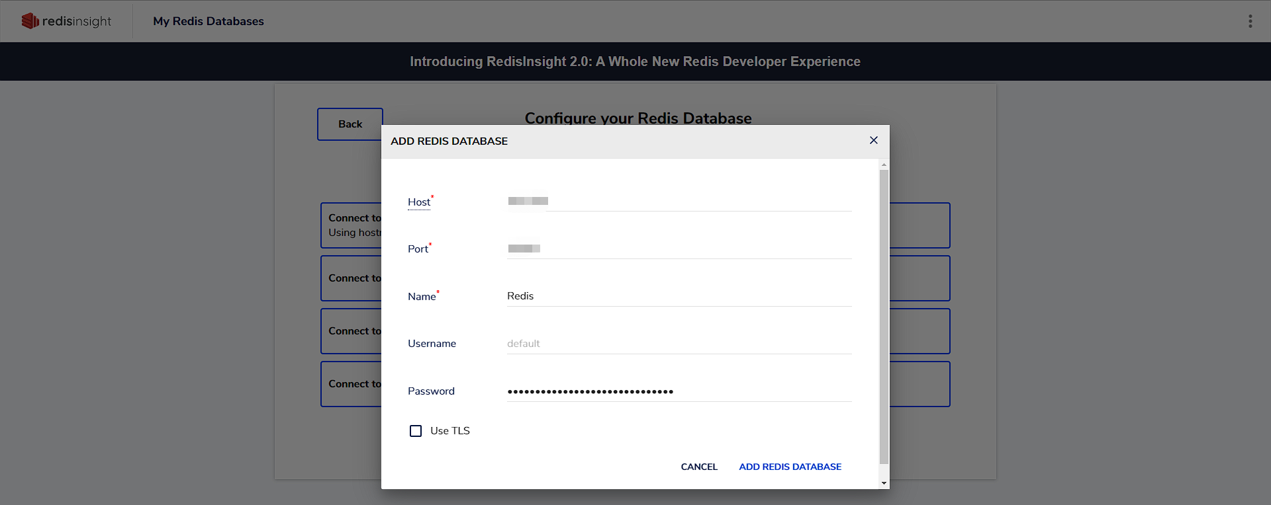The width and height of the screenshot is (1271, 505).
Task: Click the dialog scrollbar up arrow
Action: (884, 164)
